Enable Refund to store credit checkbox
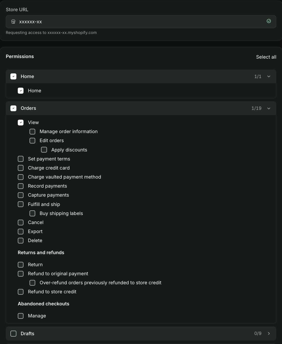Image resolution: width=282 pixels, height=344 pixels. click(21, 292)
